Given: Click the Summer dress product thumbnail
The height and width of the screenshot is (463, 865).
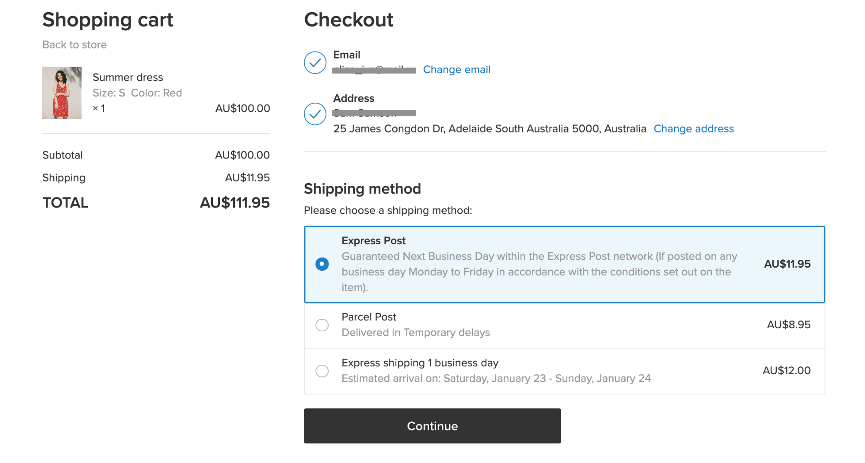Looking at the screenshot, I should click(62, 93).
